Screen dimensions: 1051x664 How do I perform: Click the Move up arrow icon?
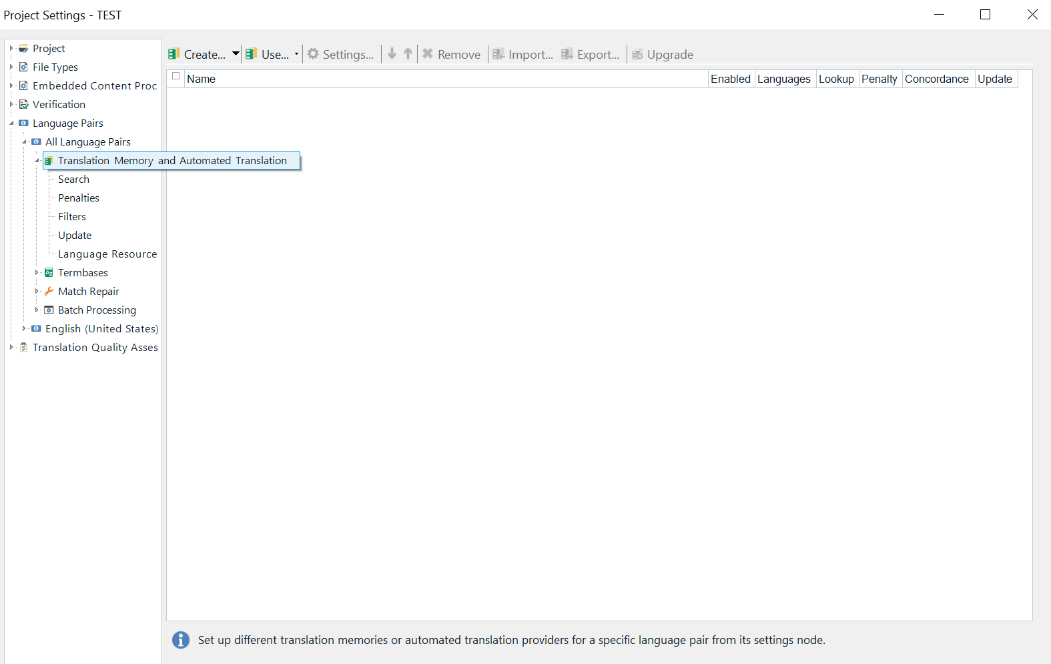tap(408, 53)
